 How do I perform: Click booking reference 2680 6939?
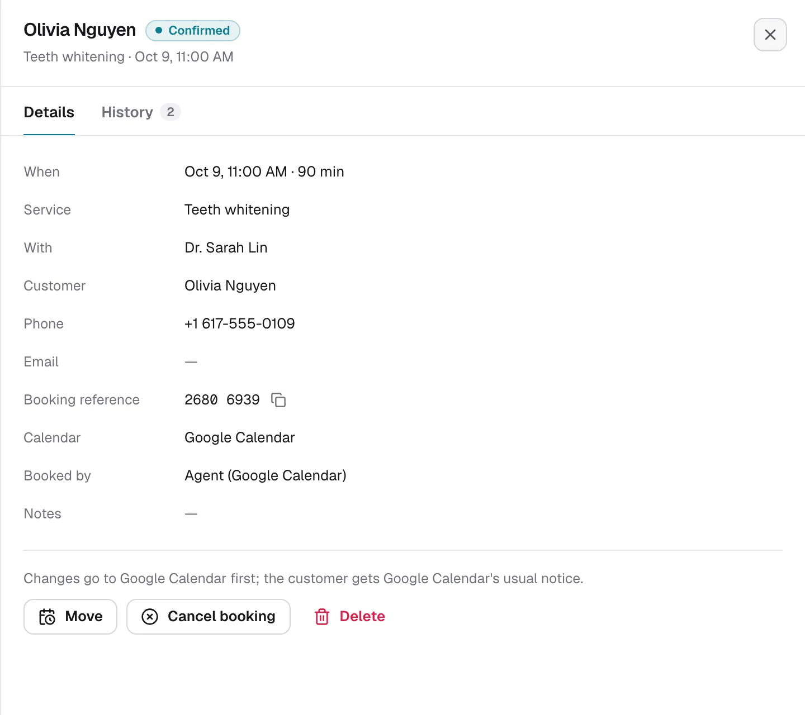(x=222, y=400)
